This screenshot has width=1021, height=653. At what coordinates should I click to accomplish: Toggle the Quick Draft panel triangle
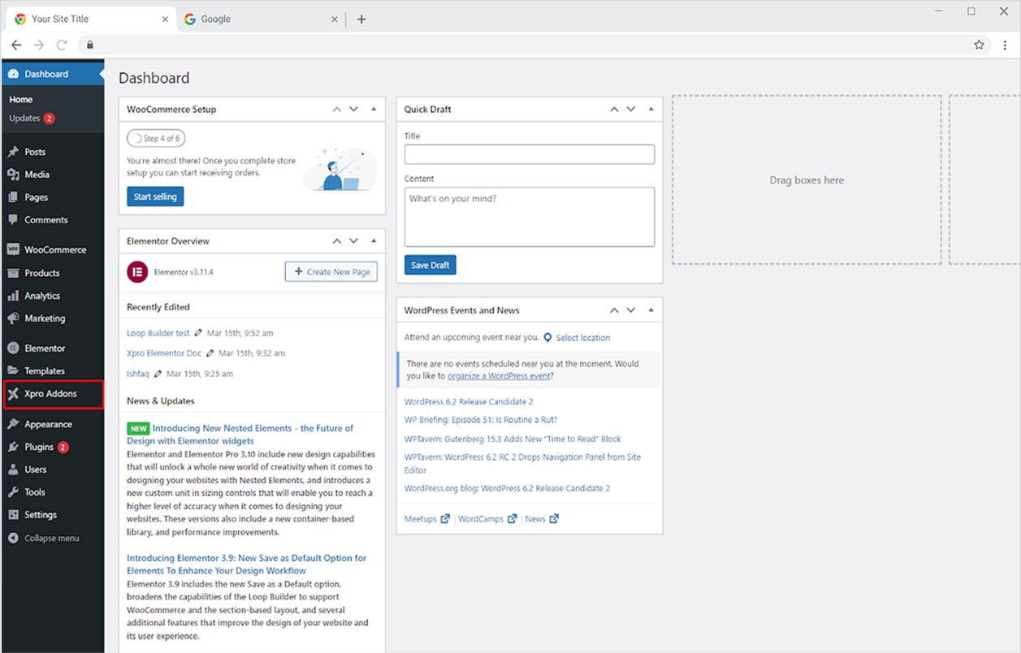(x=651, y=109)
